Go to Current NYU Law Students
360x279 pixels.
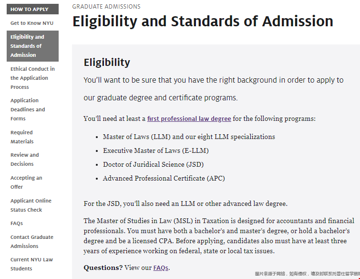(31, 264)
